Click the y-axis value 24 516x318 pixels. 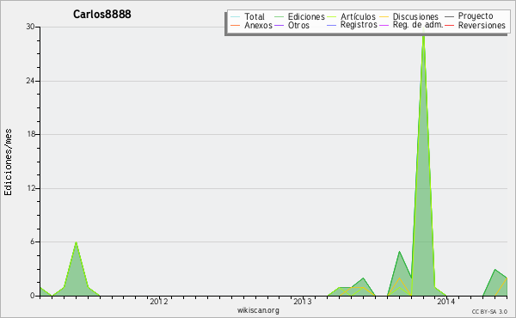point(31,81)
